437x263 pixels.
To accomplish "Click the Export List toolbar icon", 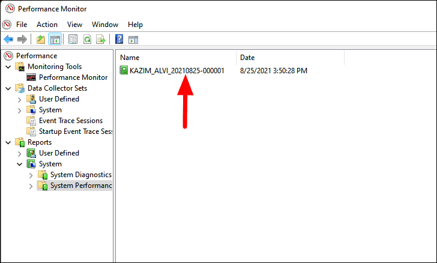I will tap(101, 40).
